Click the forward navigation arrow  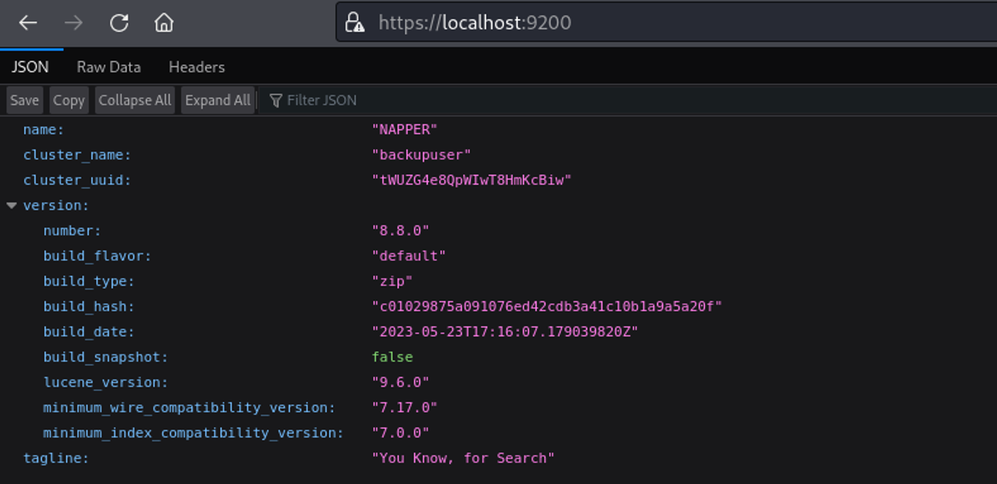click(74, 23)
